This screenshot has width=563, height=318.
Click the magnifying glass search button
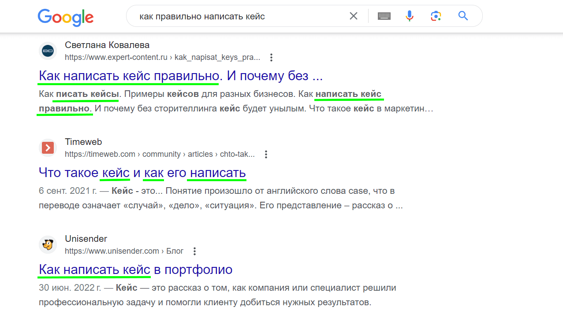pyautogui.click(x=463, y=16)
